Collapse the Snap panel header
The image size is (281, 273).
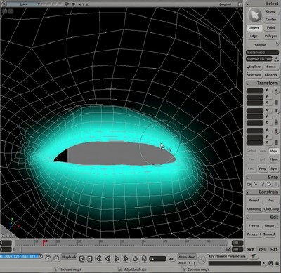tap(263, 177)
